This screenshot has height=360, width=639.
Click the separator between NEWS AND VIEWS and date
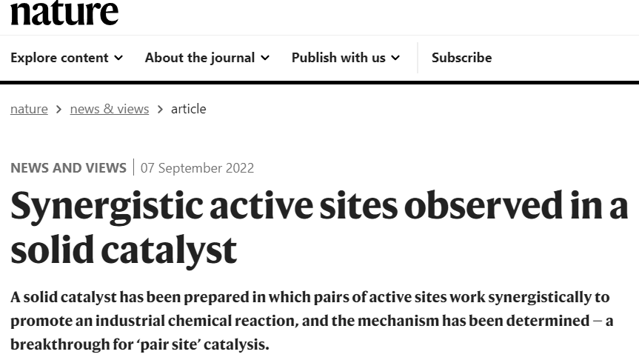pos(134,167)
